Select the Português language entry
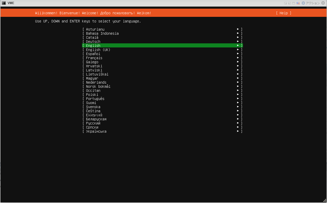The image size is (327, 203). (x=95, y=98)
